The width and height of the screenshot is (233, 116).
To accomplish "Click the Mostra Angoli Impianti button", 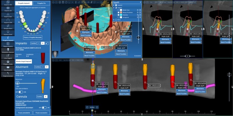I will pos(24,61).
